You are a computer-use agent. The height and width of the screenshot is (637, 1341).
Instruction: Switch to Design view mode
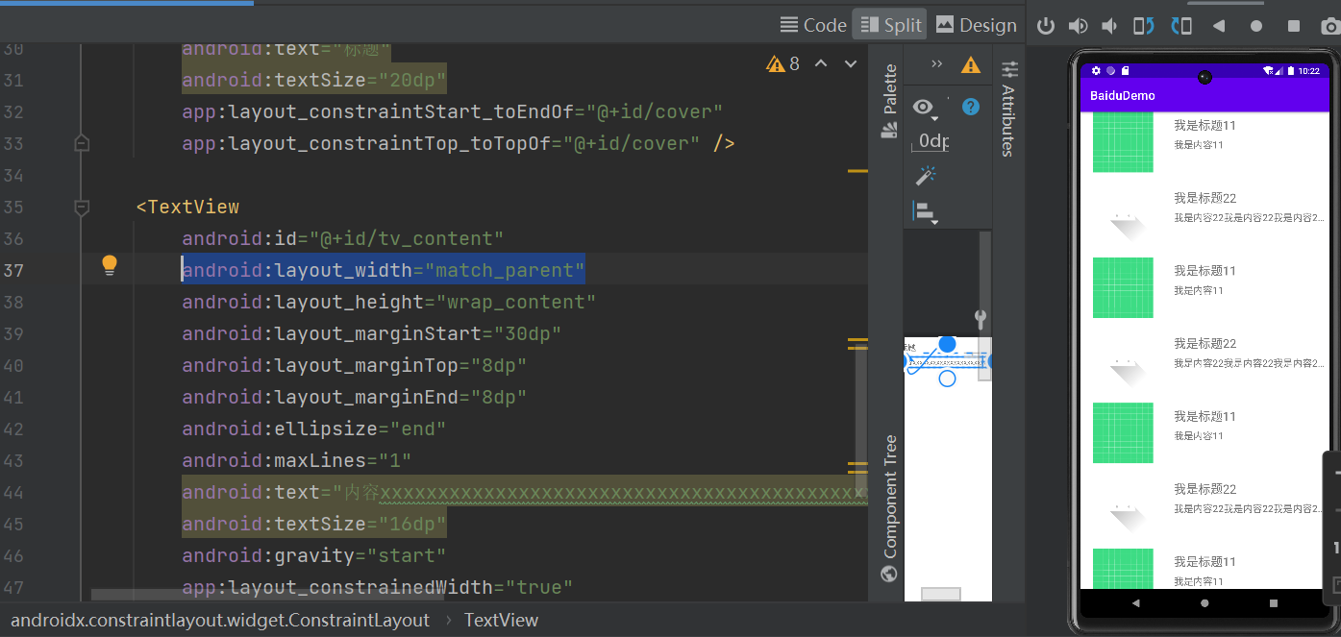pyautogui.click(x=976, y=25)
